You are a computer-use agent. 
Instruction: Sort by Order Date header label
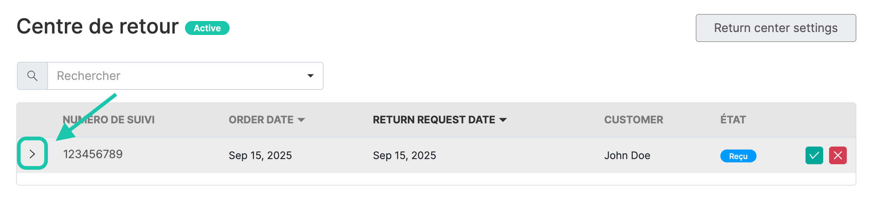(261, 120)
